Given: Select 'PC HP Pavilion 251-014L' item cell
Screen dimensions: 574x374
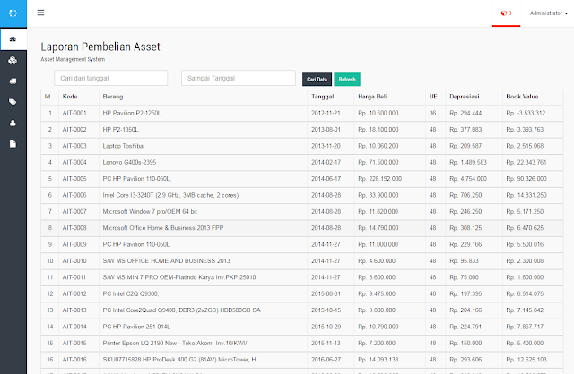Looking at the screenshot, I should [204, 327].
